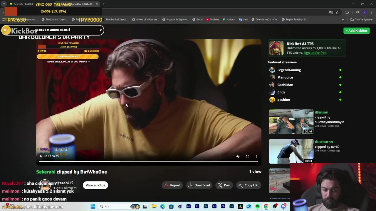Open dustburnn streamer name link
Viewport: 376px width, 211px height.
click(x=324, y=142)
